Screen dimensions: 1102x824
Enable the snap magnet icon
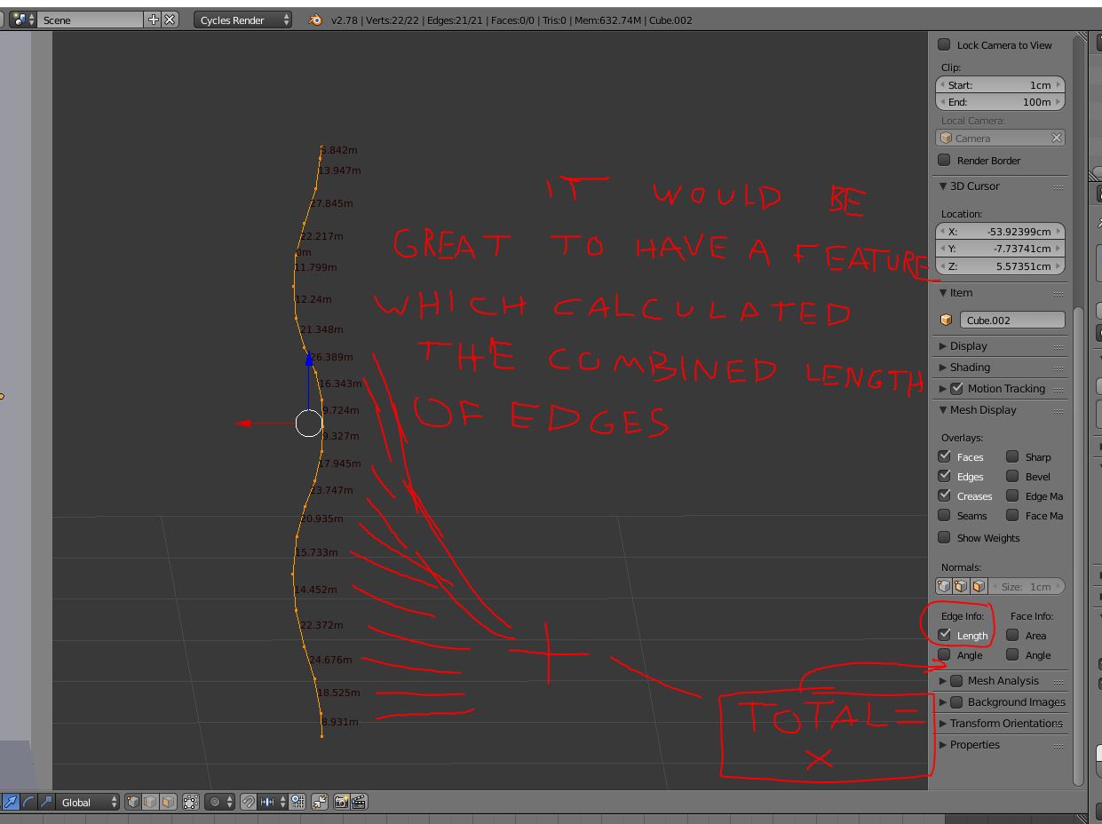tap(248, 802)
